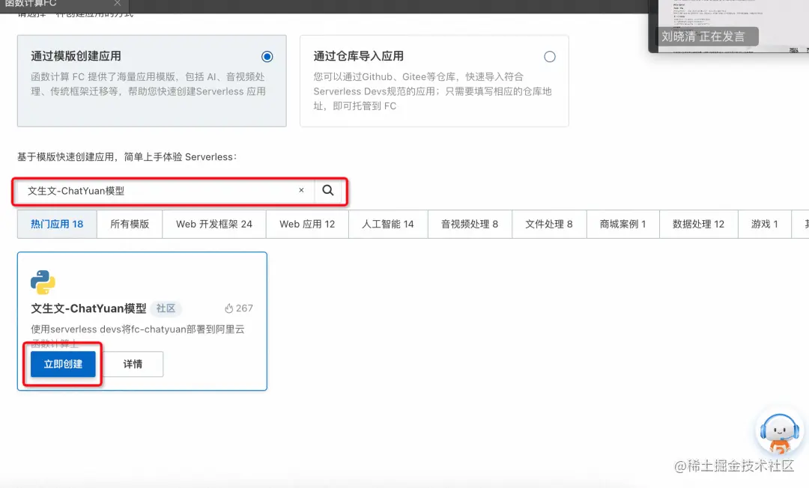Close the 函数计算FC browser tab

click(118, 4)
